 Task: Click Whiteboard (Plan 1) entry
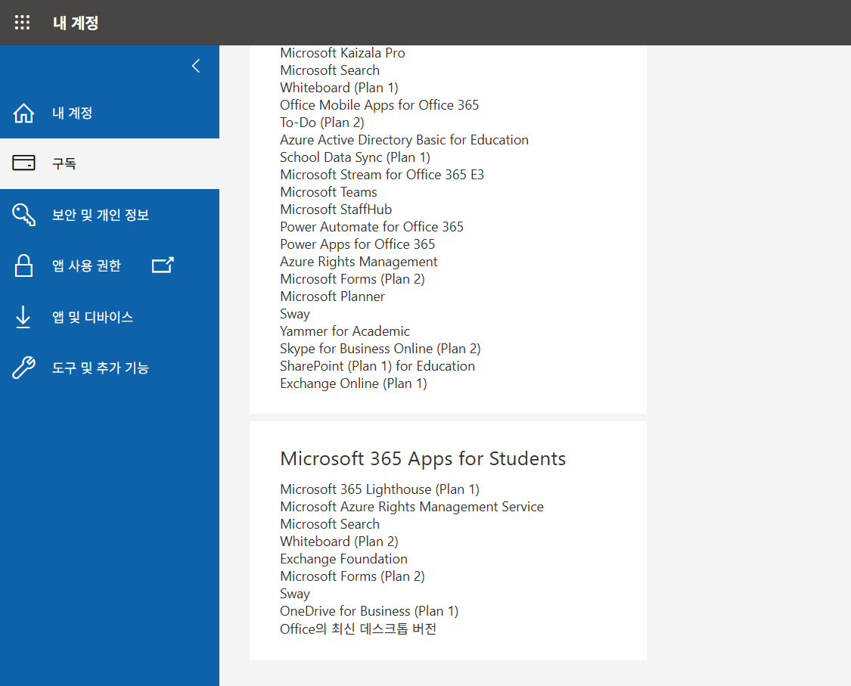339,88
